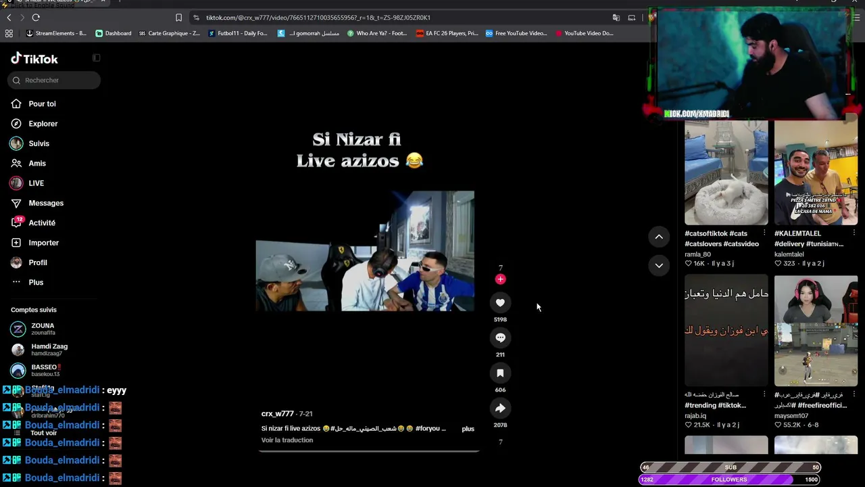Open the Amis page
This screenshot has width=865, height=487.
click(37, 163)
